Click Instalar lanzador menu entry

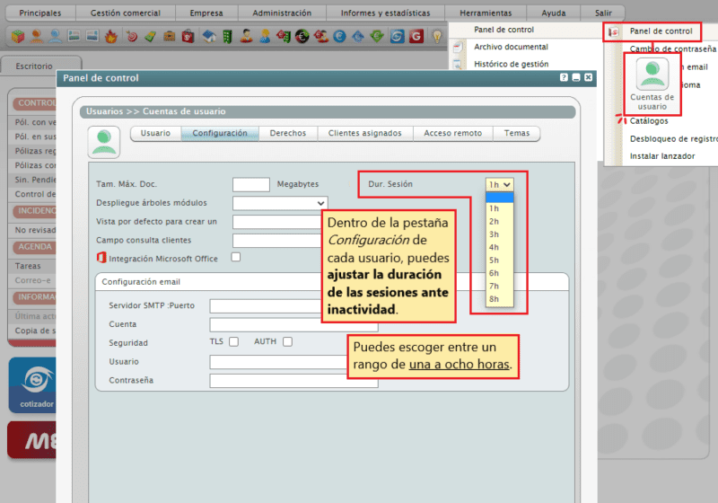(661, 155)
